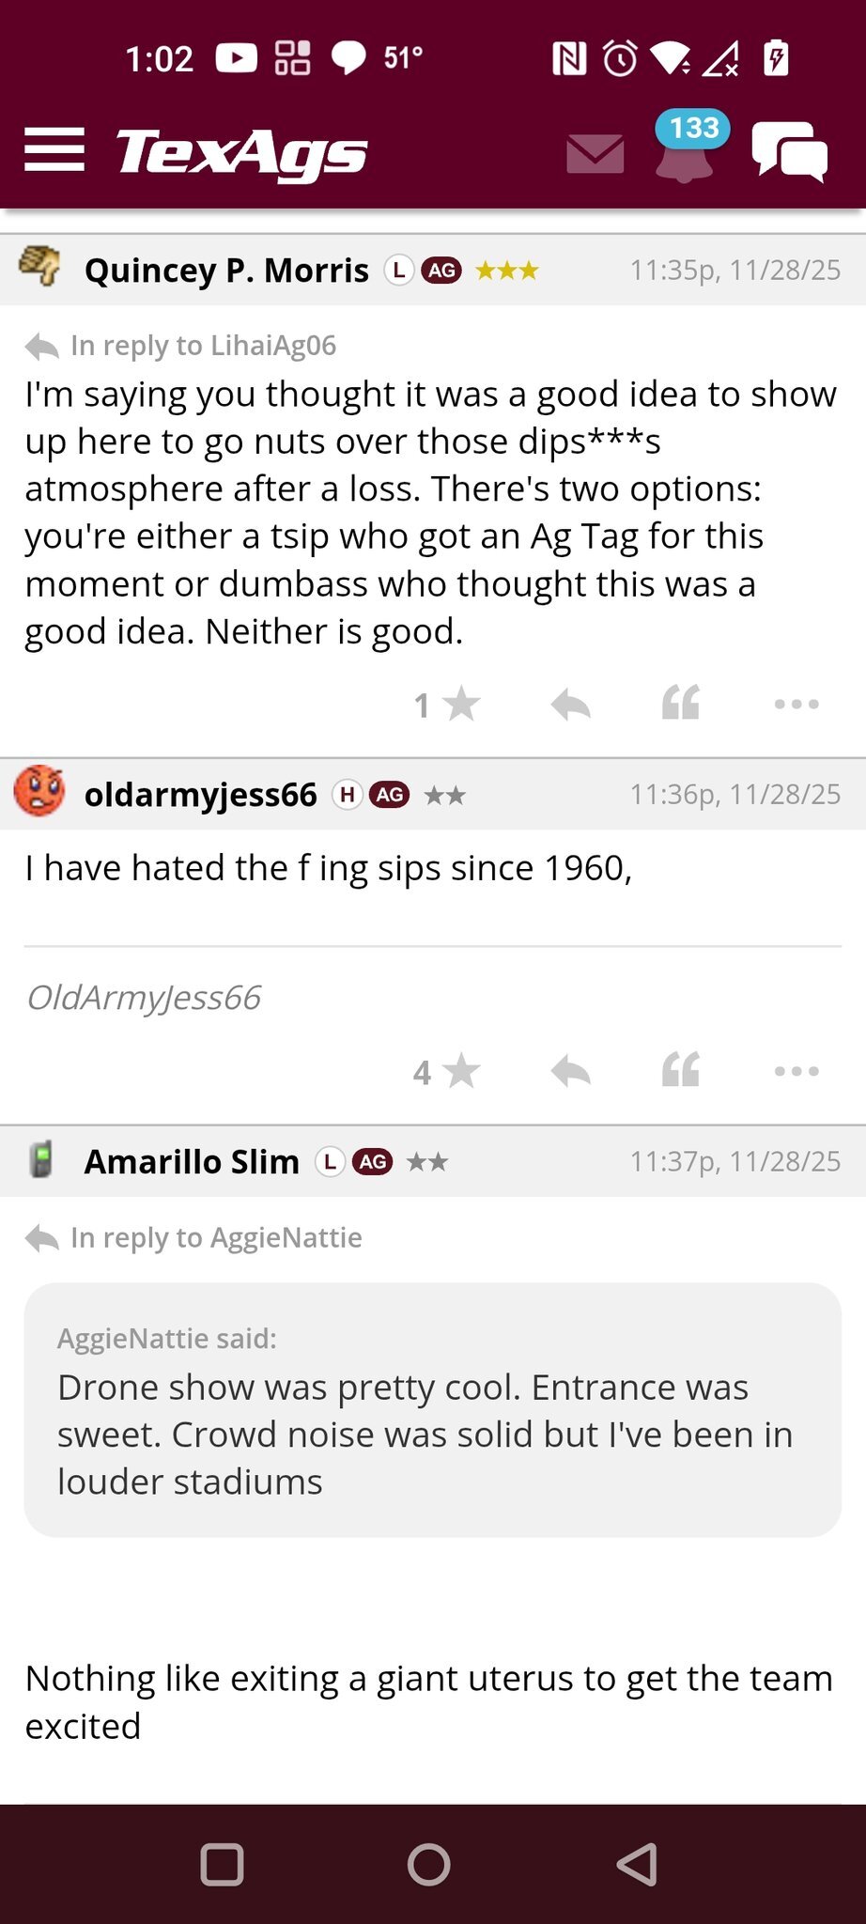Viewport: 866px width, 1924px height.
Task: Quote Quincey P. Morris's post
Action: [681, 703]
